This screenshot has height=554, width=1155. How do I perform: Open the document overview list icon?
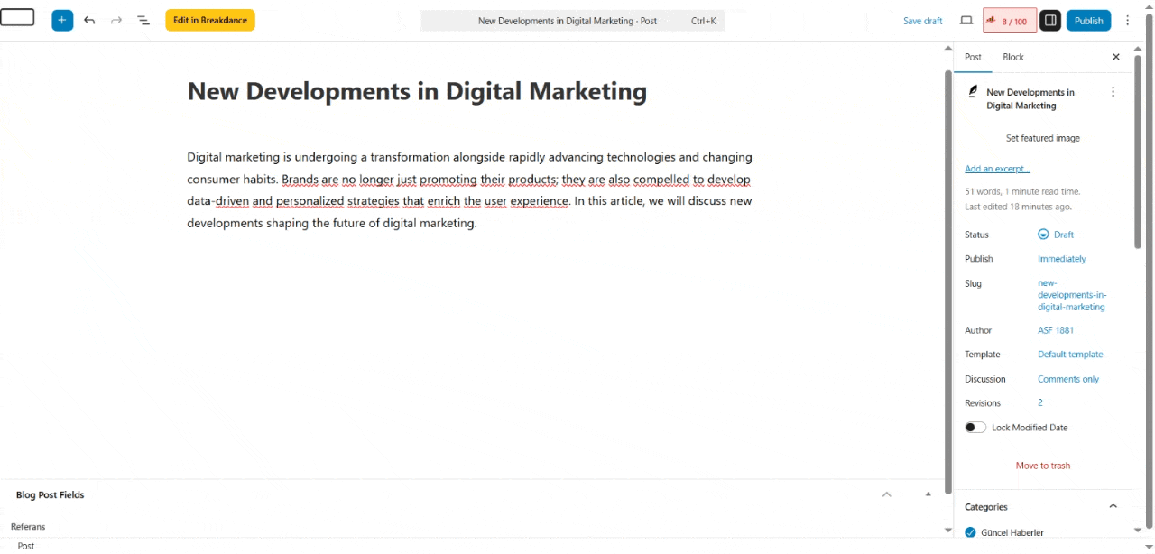(143, 20)
